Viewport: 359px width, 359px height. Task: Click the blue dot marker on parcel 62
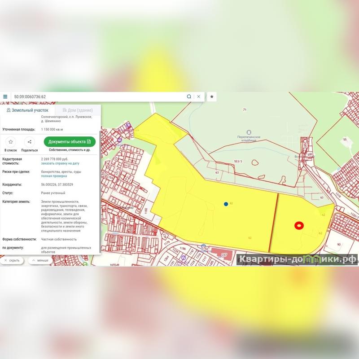[226, 204]
